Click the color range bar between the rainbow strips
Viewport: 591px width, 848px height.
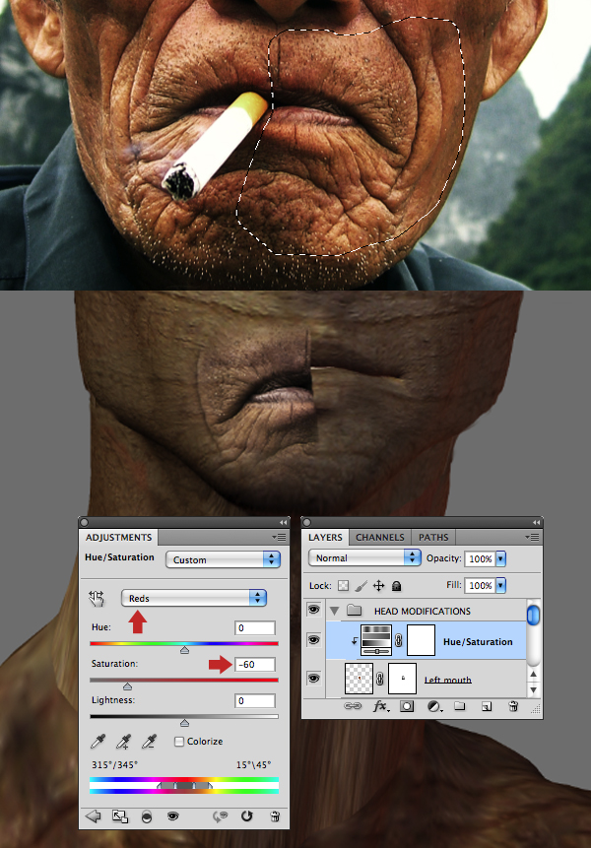click(184, 785)
